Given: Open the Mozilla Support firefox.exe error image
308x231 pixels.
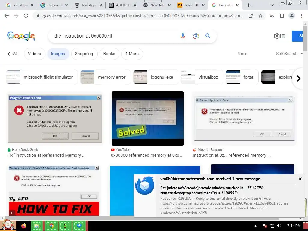Looking at the screenshot, I should pos(244,119).
